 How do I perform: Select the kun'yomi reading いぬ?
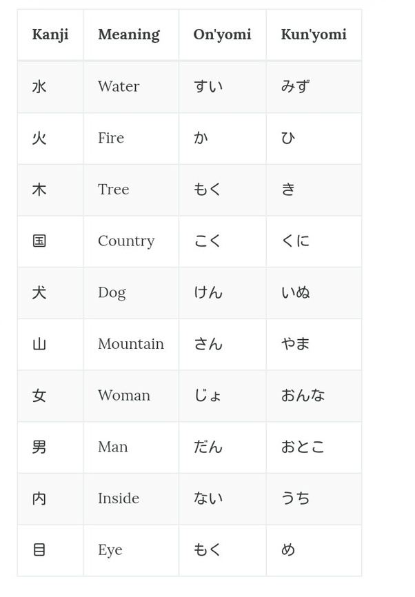[296, 292]
